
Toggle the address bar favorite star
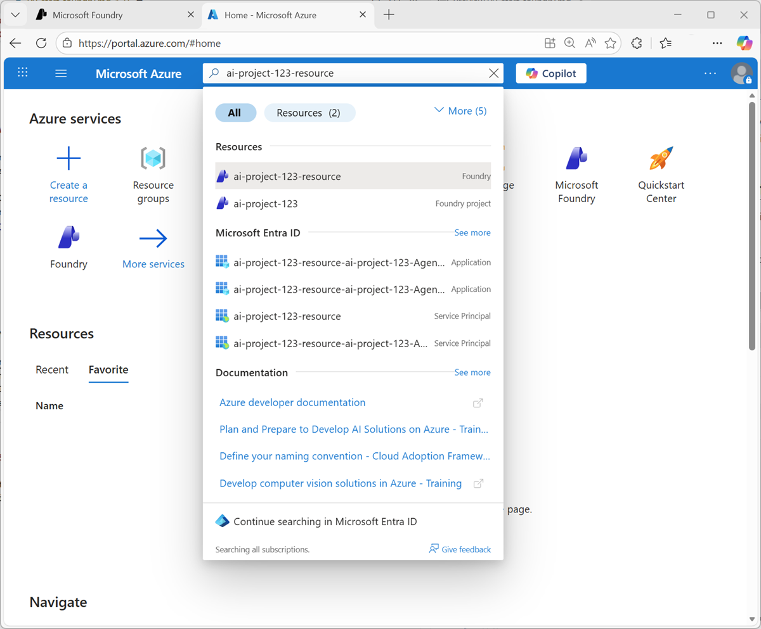pos(610,43)
